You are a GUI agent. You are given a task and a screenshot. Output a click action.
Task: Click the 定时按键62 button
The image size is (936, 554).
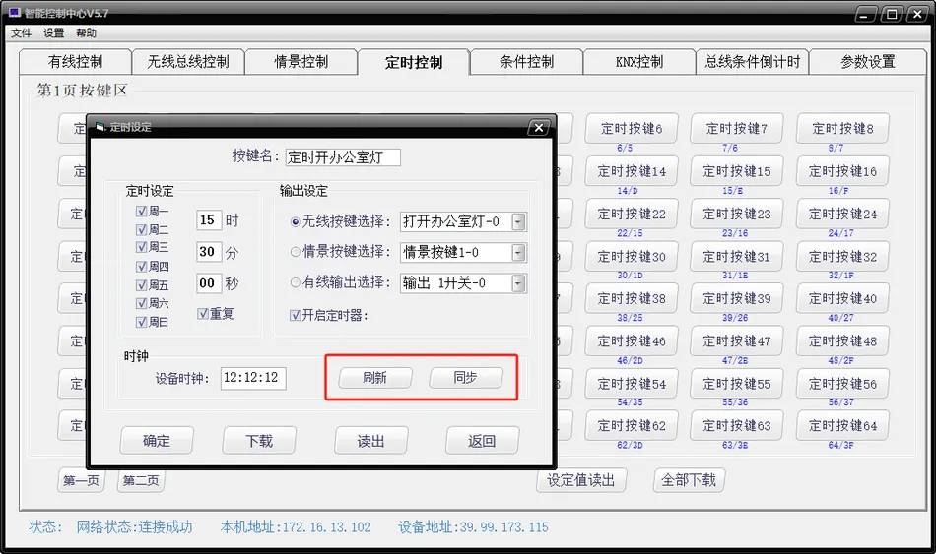click(x=632, y=426)
